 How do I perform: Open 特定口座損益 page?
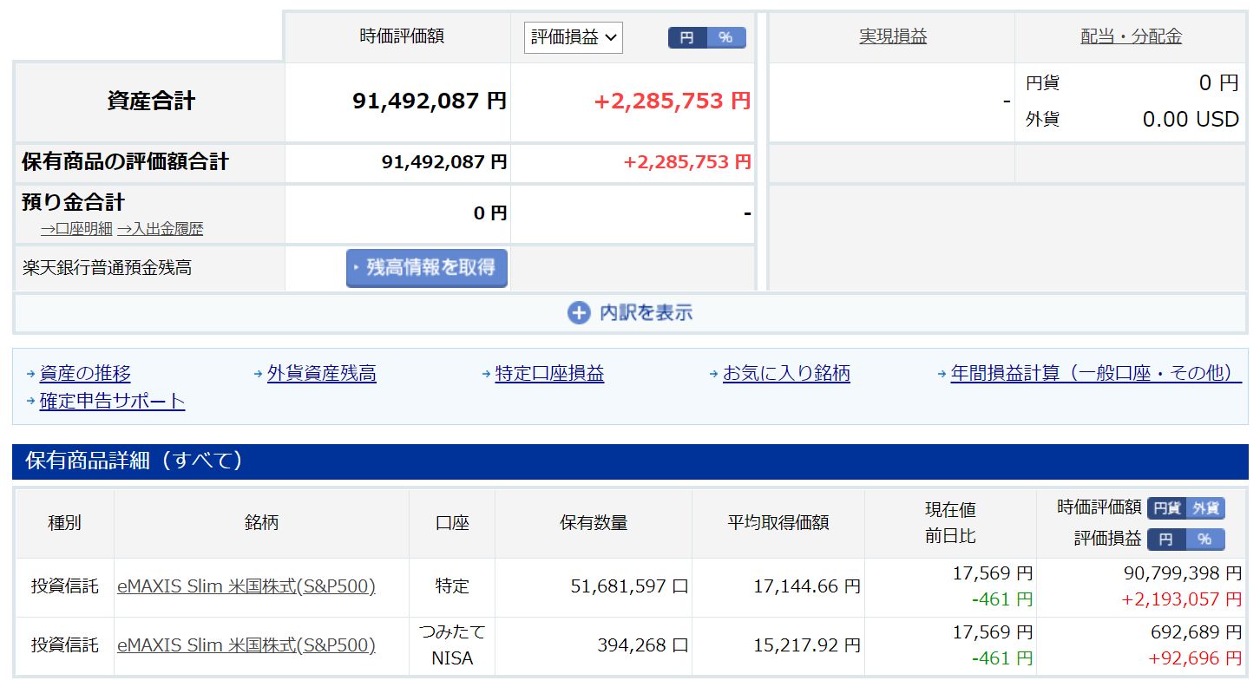pyautogui.click(x=549, y=374)
